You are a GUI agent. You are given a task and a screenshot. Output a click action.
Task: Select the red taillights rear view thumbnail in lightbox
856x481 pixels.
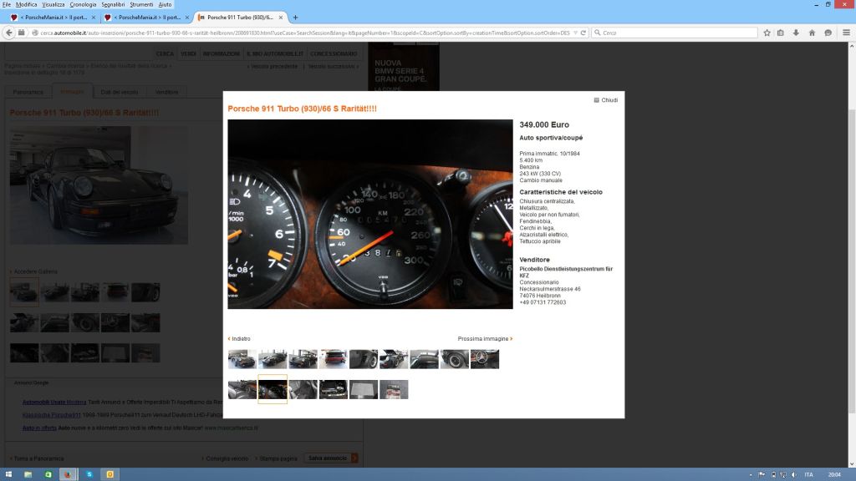333,359
